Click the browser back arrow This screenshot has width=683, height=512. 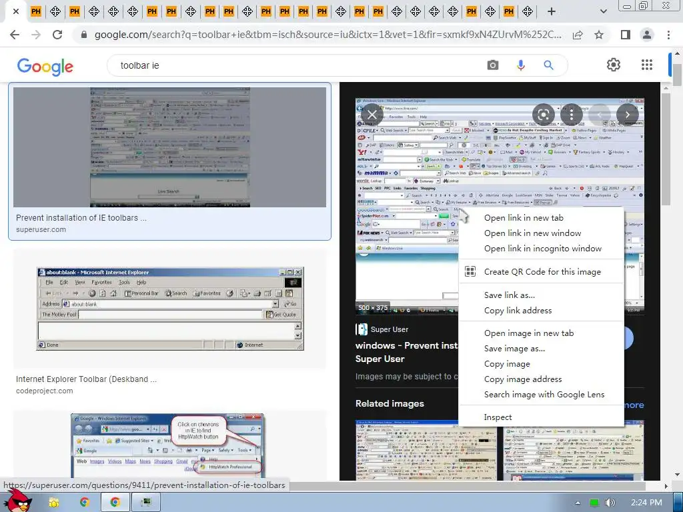[15, 35]
